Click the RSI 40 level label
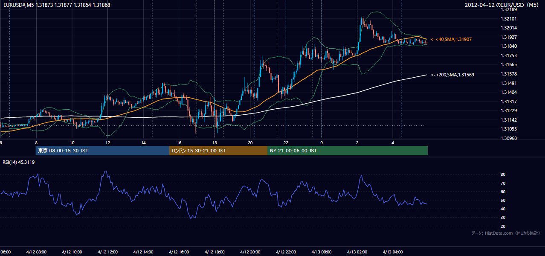Screen dimensions: 545x256 click(x=503, y=209)
